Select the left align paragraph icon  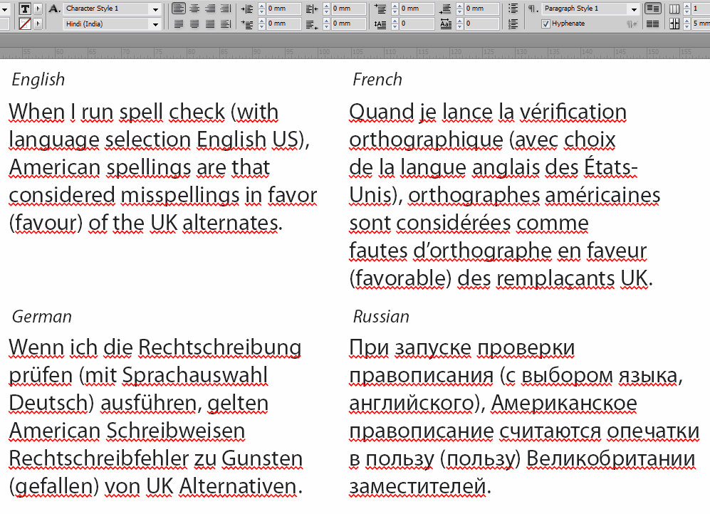tap(178, 9)
